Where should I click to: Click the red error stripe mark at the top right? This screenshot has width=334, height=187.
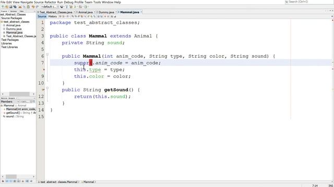pos(332,20)
